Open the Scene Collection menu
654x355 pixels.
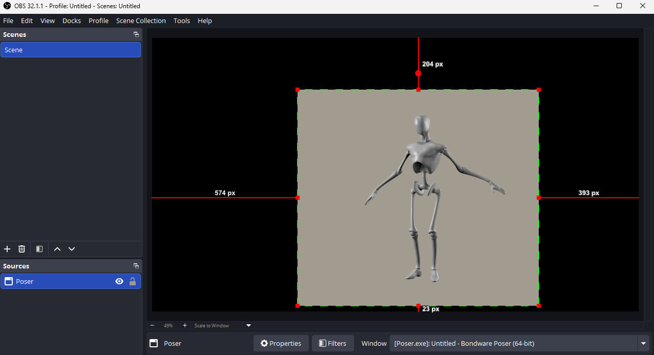click(141, 20)
